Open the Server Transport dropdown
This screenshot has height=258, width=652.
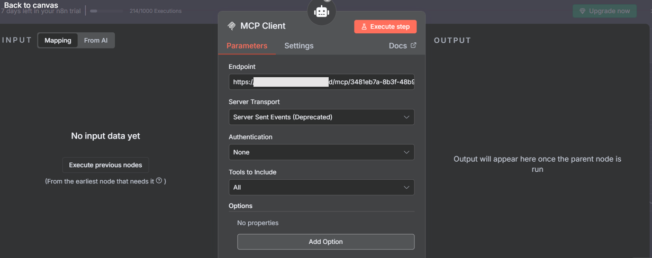click(321, 117)
